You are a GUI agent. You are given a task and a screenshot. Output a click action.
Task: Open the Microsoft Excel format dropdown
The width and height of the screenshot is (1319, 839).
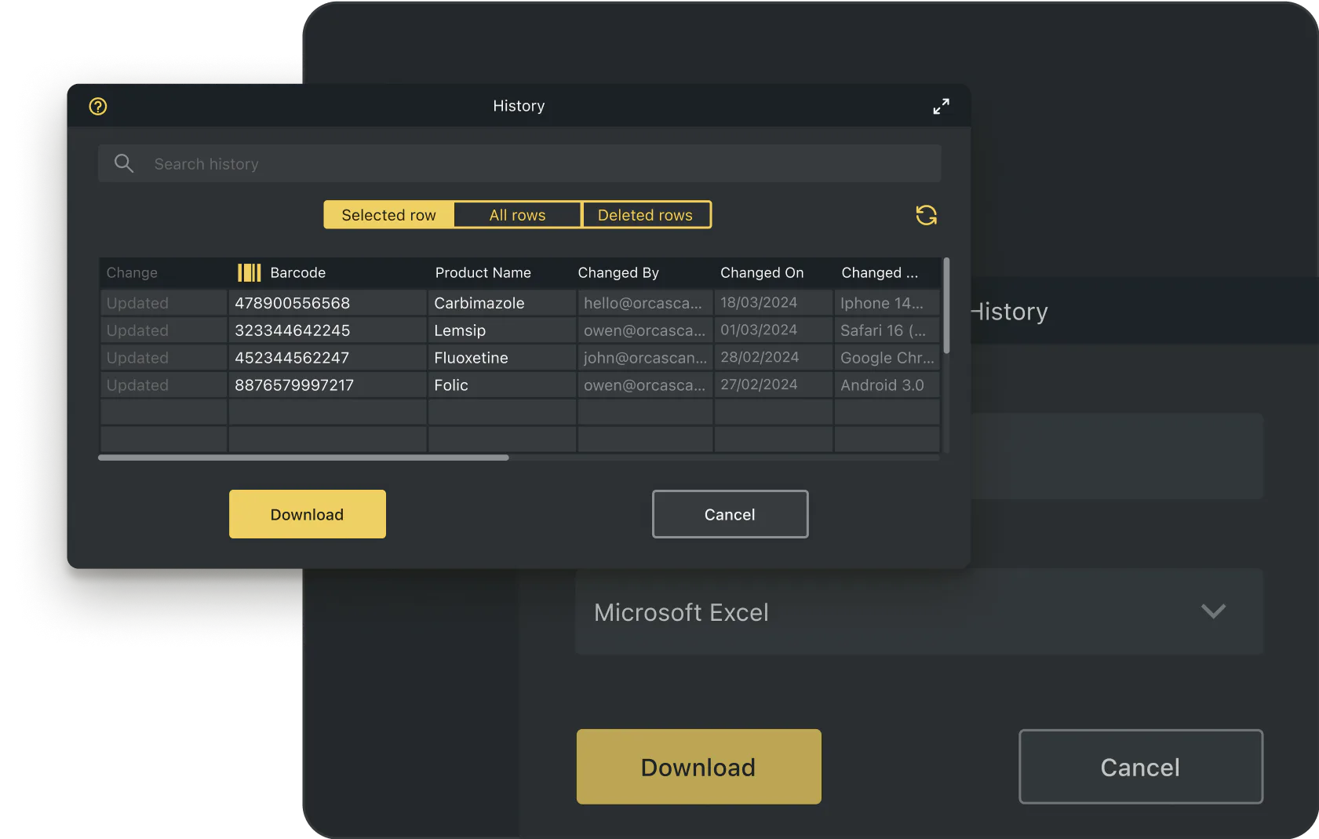pyautogui.click(x=919, y=611)
